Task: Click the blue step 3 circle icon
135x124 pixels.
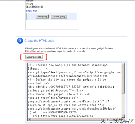Action: 20,41
